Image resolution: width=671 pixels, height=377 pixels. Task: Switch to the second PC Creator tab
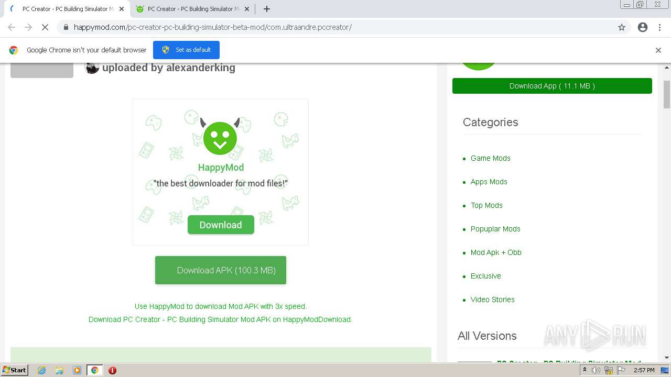(192, 9)
